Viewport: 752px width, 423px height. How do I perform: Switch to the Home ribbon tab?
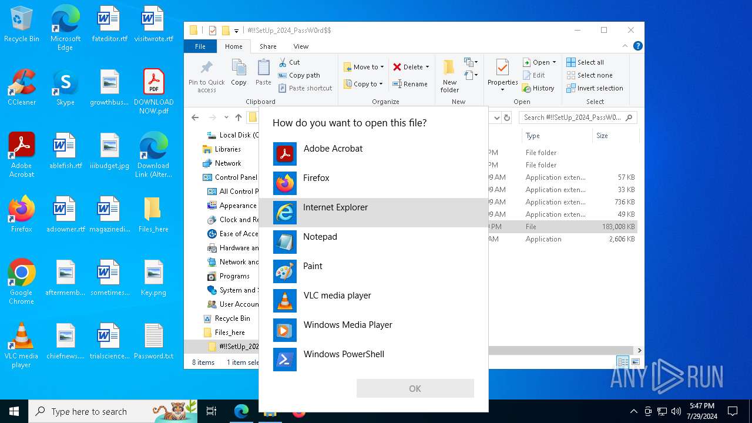coord(233,46)
